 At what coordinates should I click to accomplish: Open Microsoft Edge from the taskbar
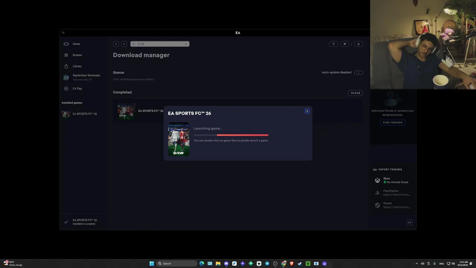(202, 264)
